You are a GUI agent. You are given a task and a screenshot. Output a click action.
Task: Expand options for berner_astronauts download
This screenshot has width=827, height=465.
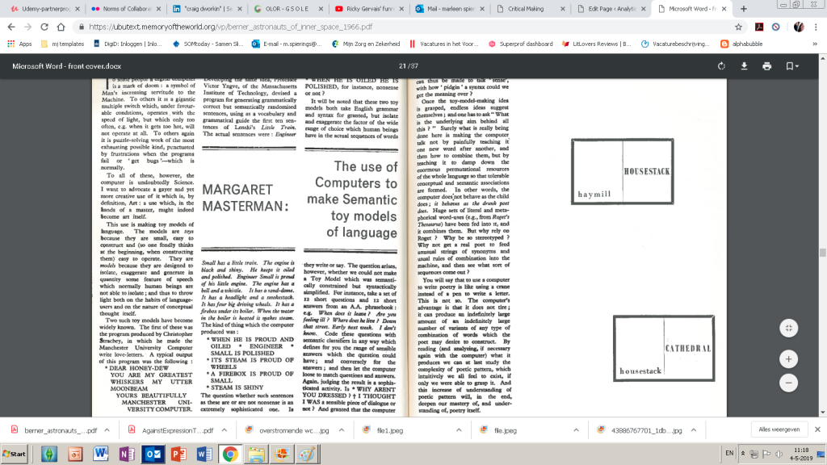tap(107, 430)
